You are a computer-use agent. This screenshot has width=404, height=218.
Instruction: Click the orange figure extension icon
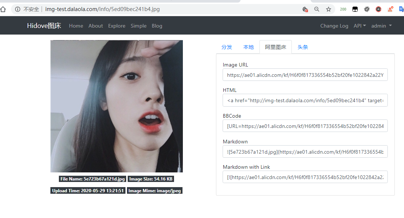[x=390, y=9]
